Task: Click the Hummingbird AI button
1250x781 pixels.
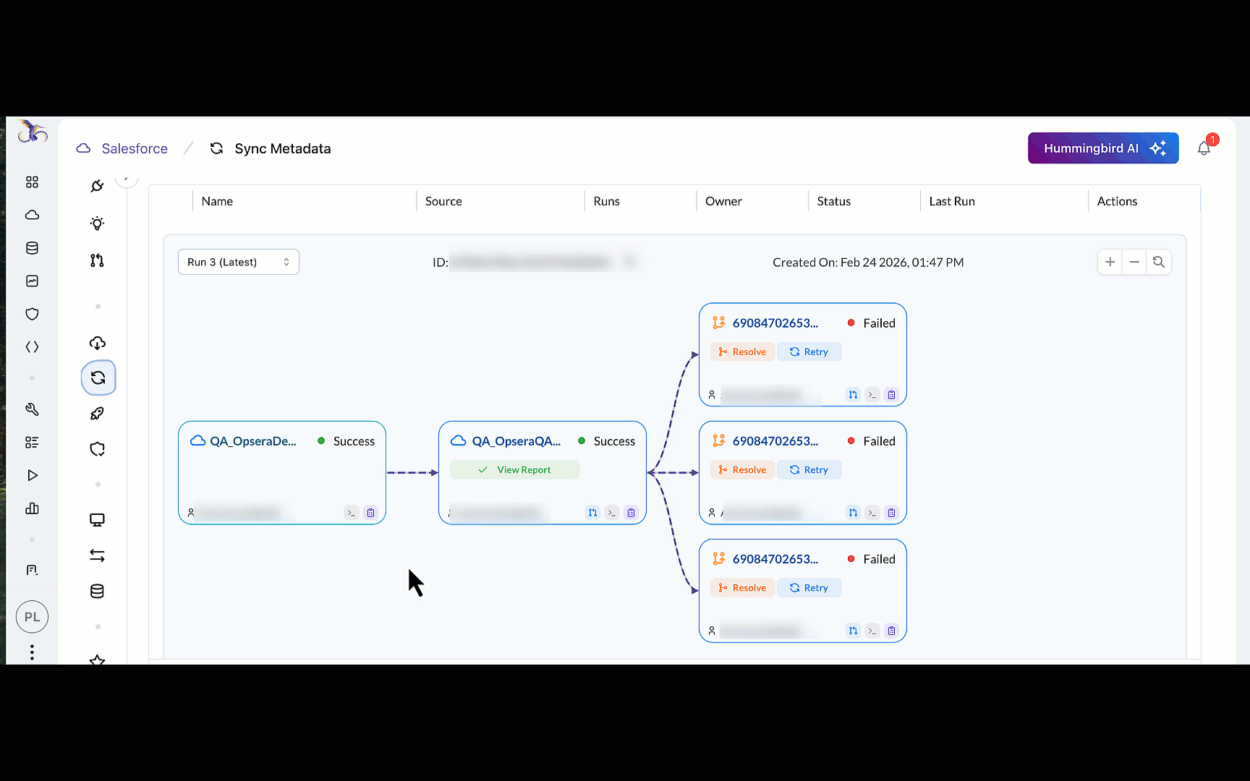Action: [x=1102, y=148]
